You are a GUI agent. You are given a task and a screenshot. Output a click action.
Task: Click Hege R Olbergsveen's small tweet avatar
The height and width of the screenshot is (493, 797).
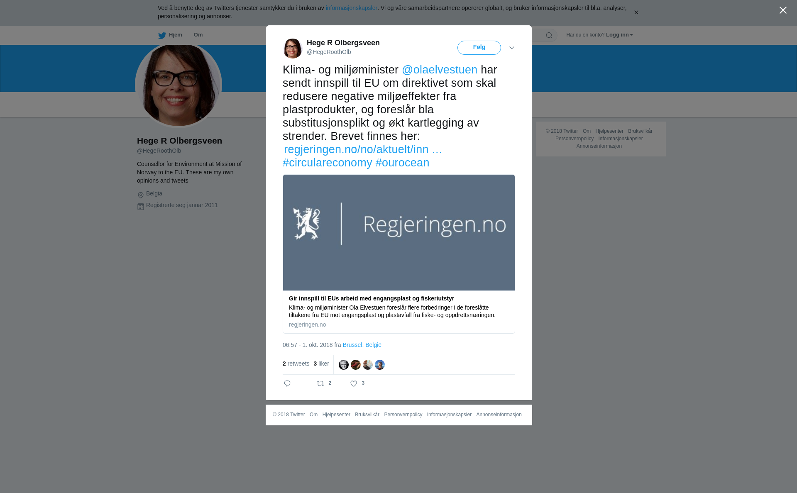[293, 48]
